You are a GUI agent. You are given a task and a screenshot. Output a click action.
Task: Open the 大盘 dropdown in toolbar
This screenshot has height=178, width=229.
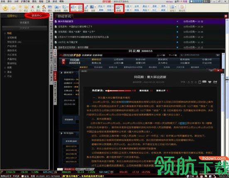point(128,6)
